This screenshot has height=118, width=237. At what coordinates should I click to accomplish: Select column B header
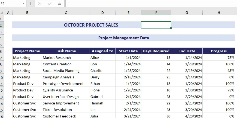[x=27, y=13]
